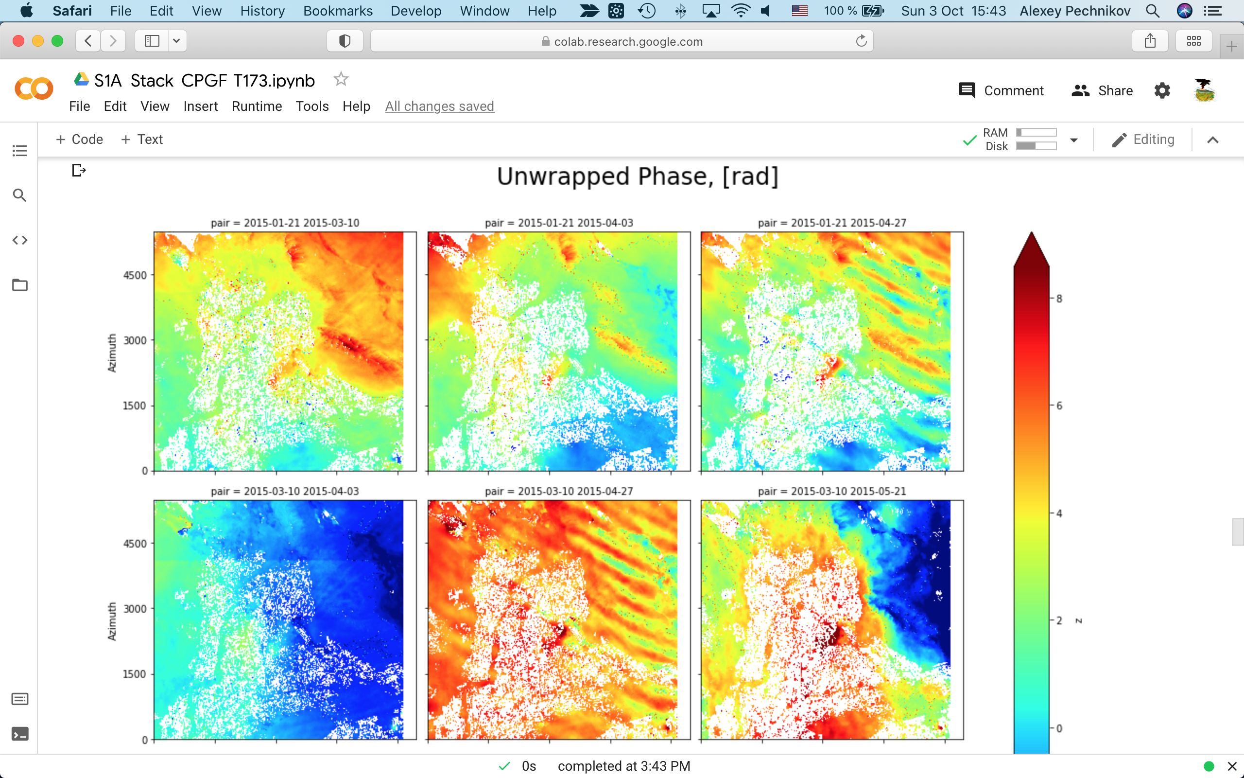Star the notebook with the star icon
This screenshot has width=1244, height=778.
pos(341,79)
